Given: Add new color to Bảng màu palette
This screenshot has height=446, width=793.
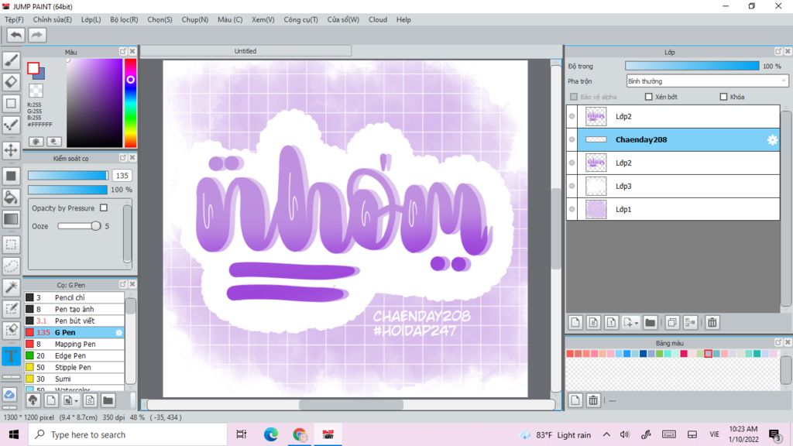Looking at the screenshot, I should 575,400.
